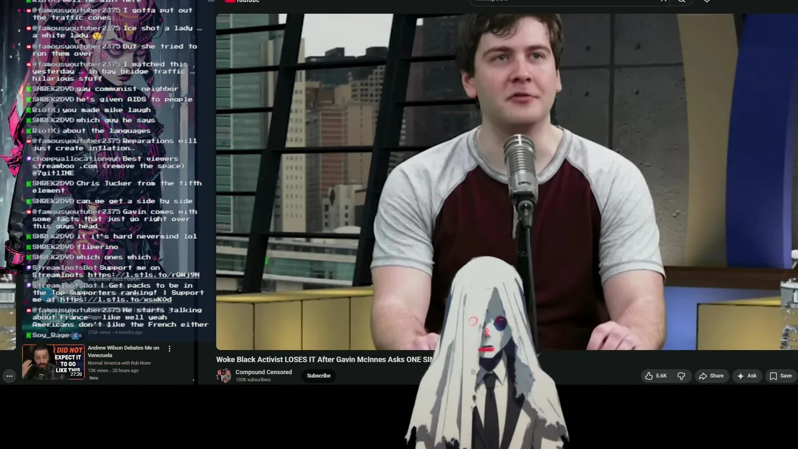This screenshot has width=798, height=449.
Task: Open the Compound Censored channel name link
Action: pyautogui.click(x=264, y=372)
